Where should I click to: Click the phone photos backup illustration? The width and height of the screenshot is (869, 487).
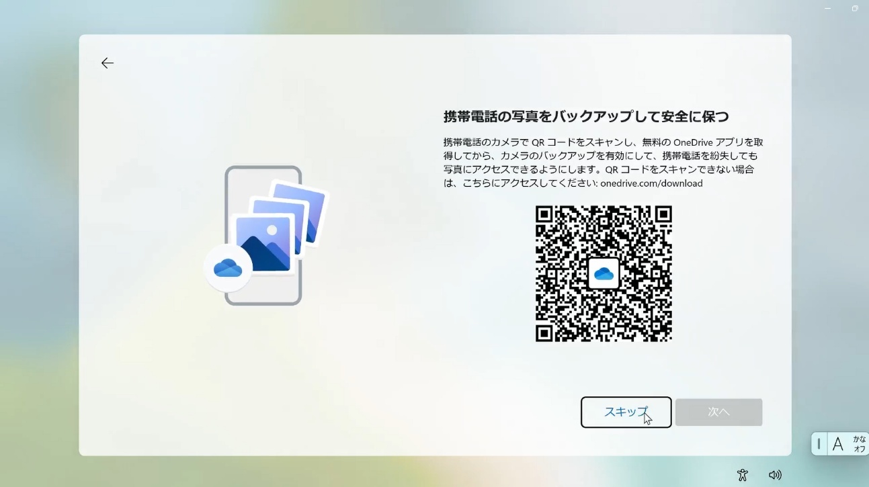[267, 235]
